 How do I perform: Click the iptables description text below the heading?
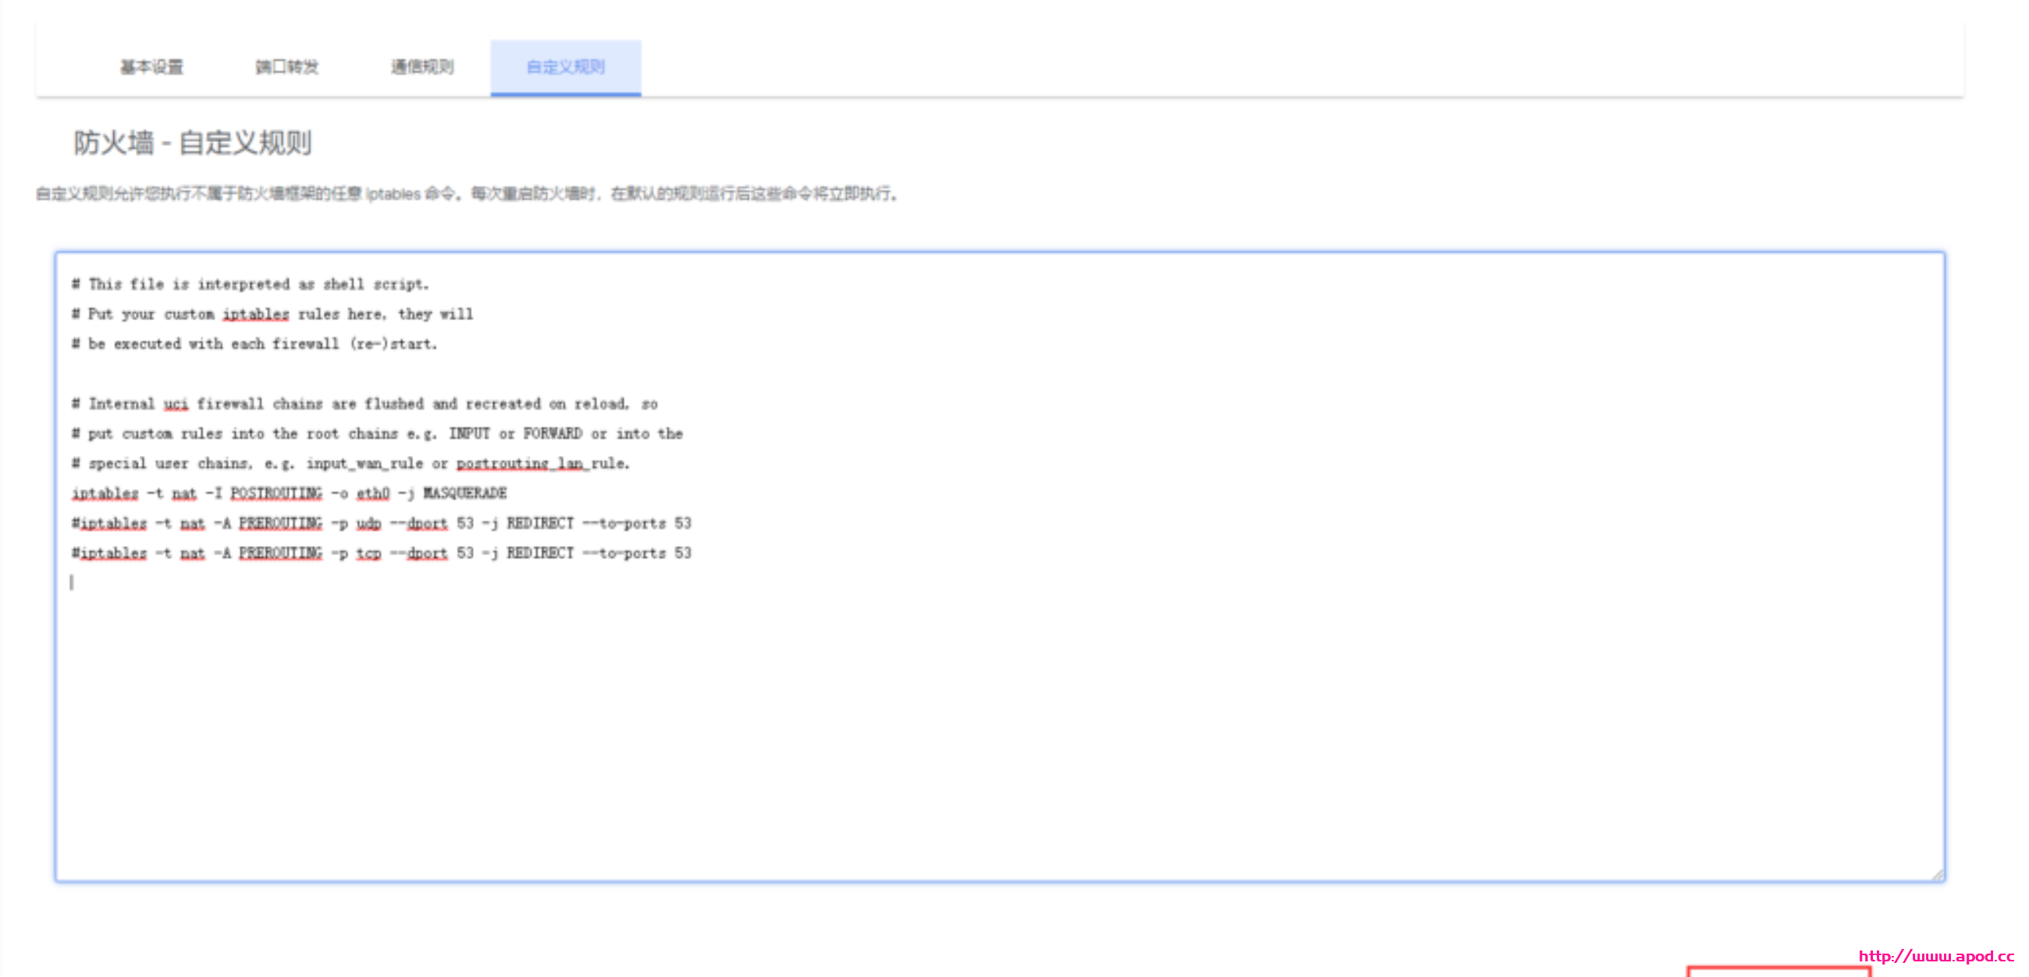[x=467, y=194]
